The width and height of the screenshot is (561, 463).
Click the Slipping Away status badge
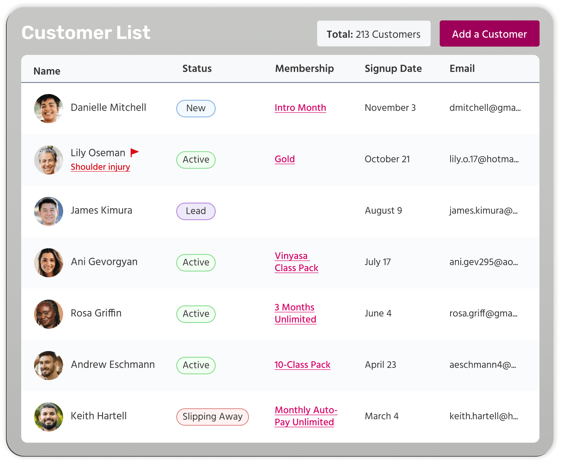(213, 417)
